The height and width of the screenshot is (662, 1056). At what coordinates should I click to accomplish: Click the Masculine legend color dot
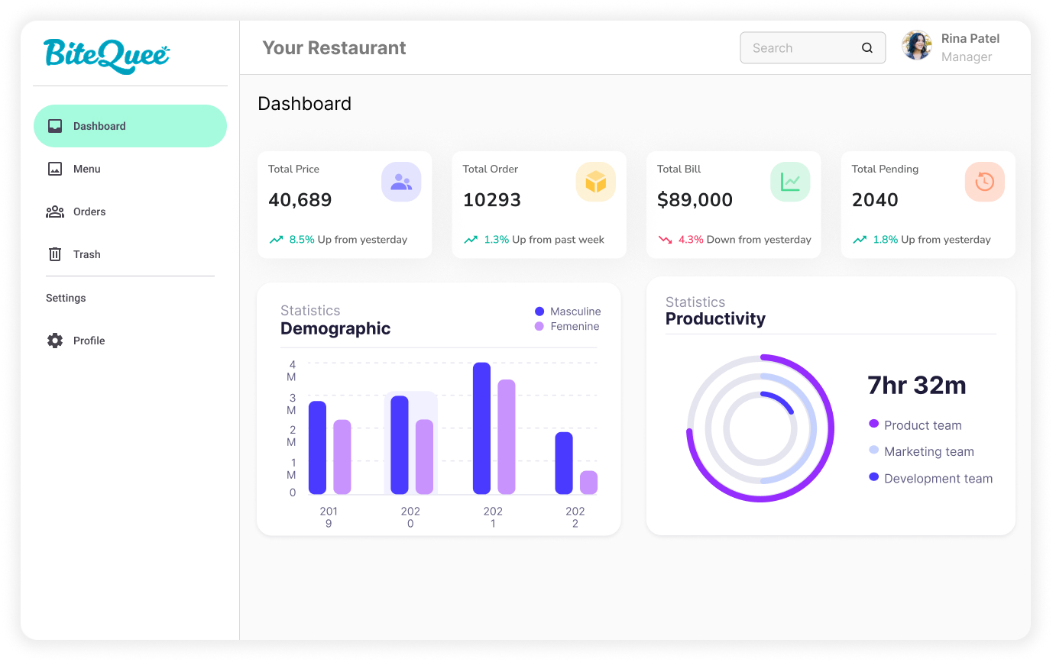539,312
